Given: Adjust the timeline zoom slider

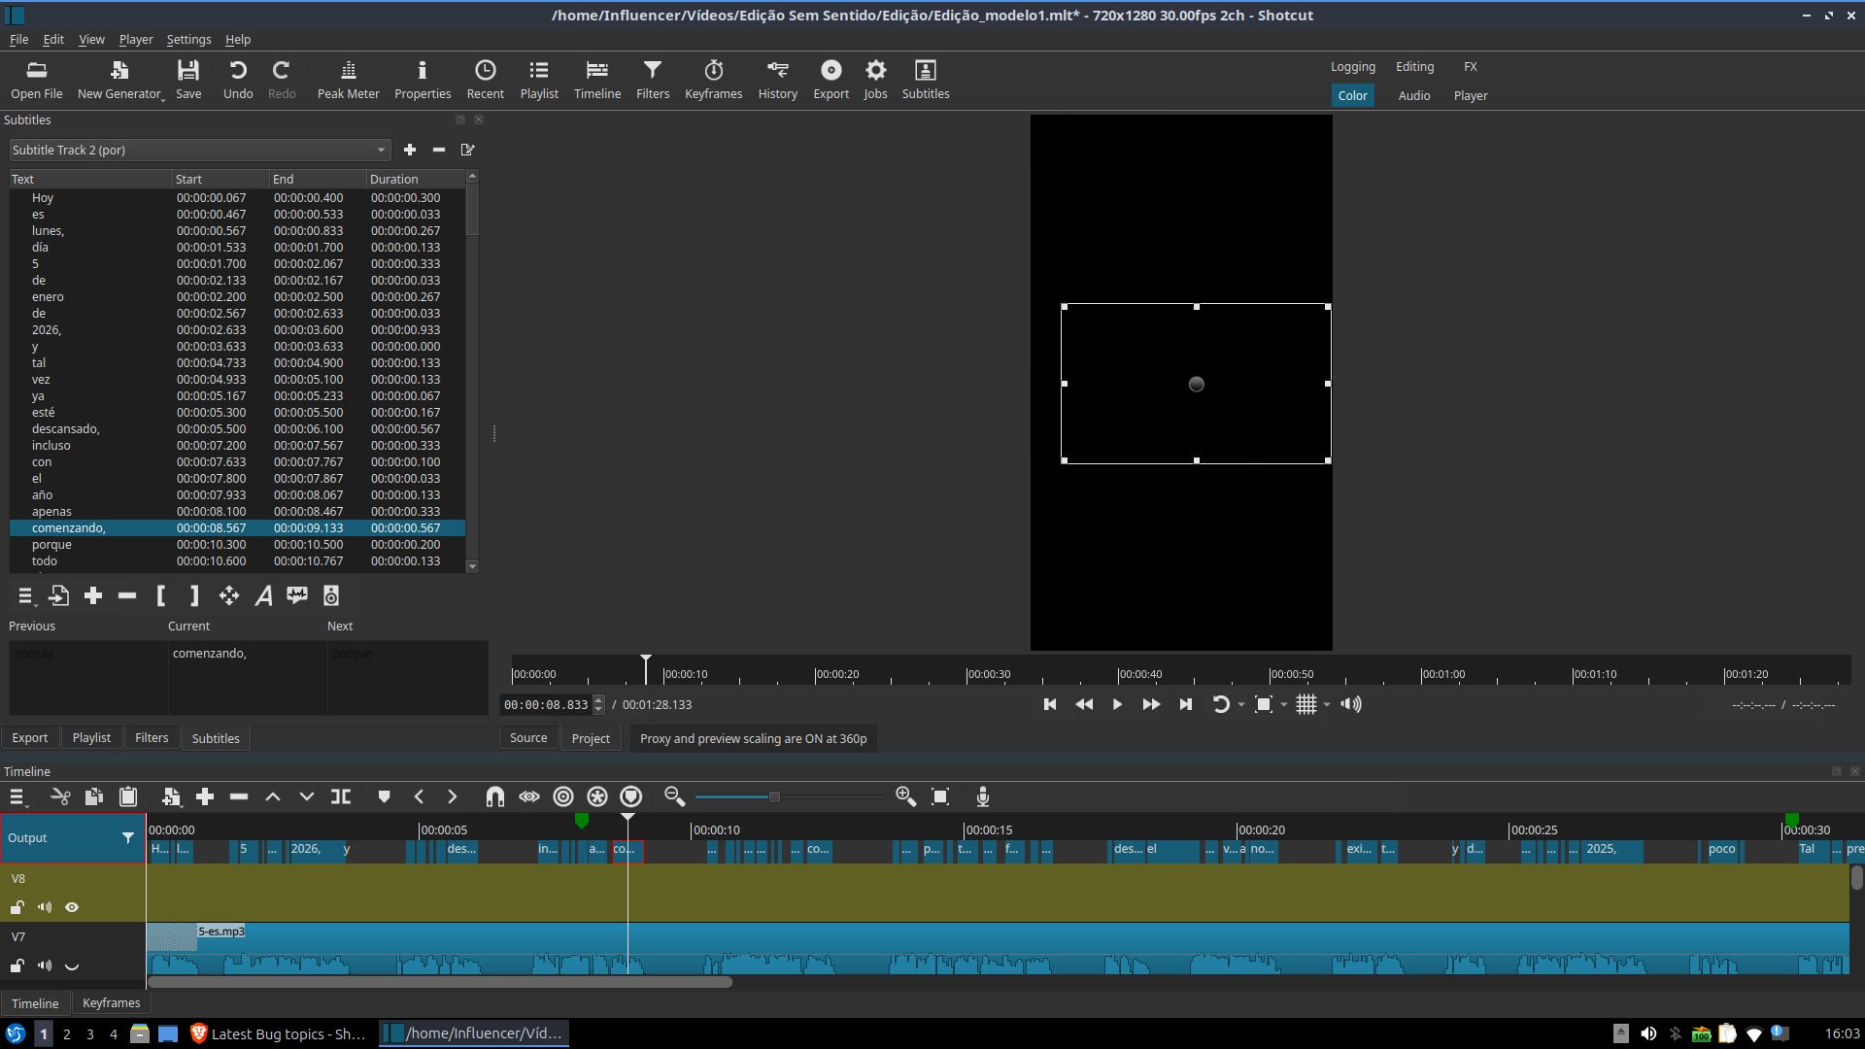Looking at the screenshot, I should click(x=774, y=796).
